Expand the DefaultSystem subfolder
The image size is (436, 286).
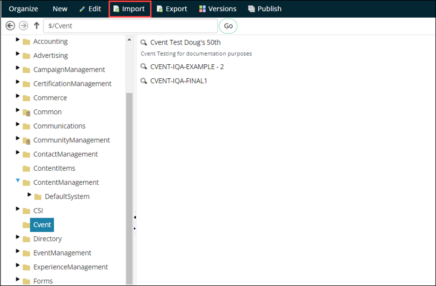click(30, 195)
